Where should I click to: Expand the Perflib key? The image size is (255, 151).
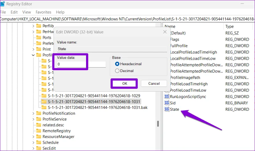33,26
